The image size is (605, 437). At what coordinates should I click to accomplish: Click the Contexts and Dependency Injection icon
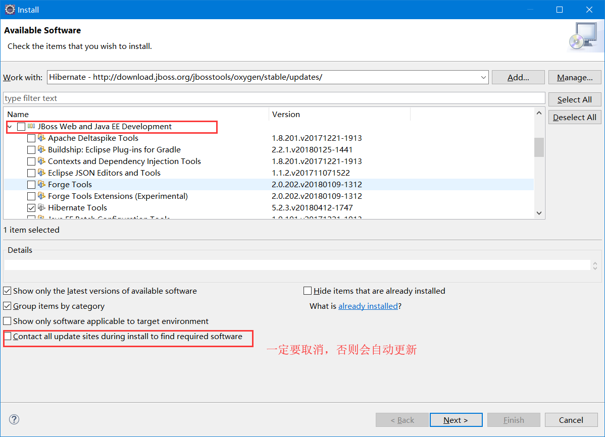42,161
